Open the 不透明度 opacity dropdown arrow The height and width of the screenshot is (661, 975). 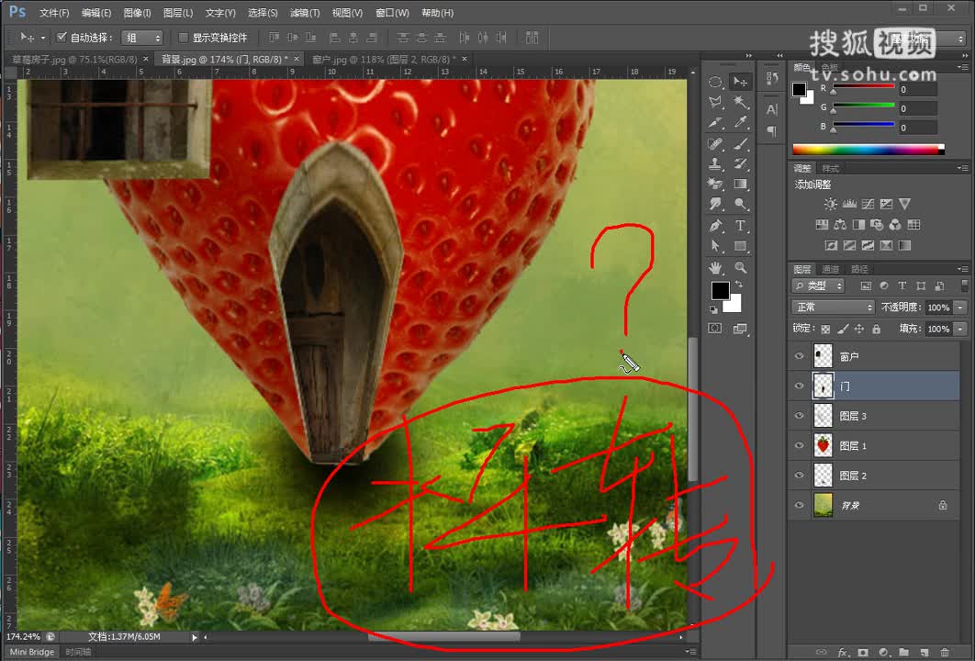coord(960,308)
